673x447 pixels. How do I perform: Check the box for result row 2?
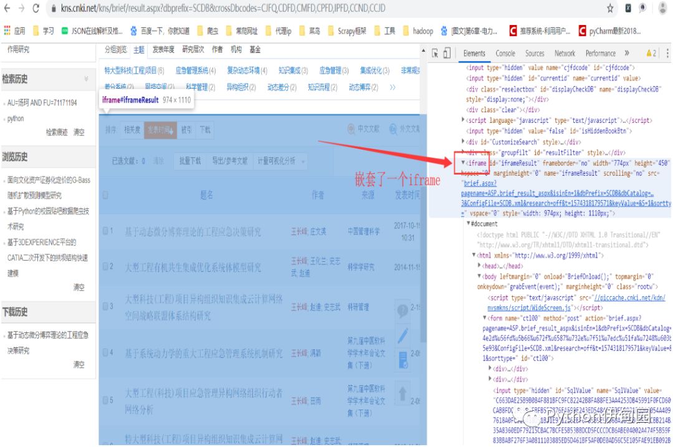point(105,267)
